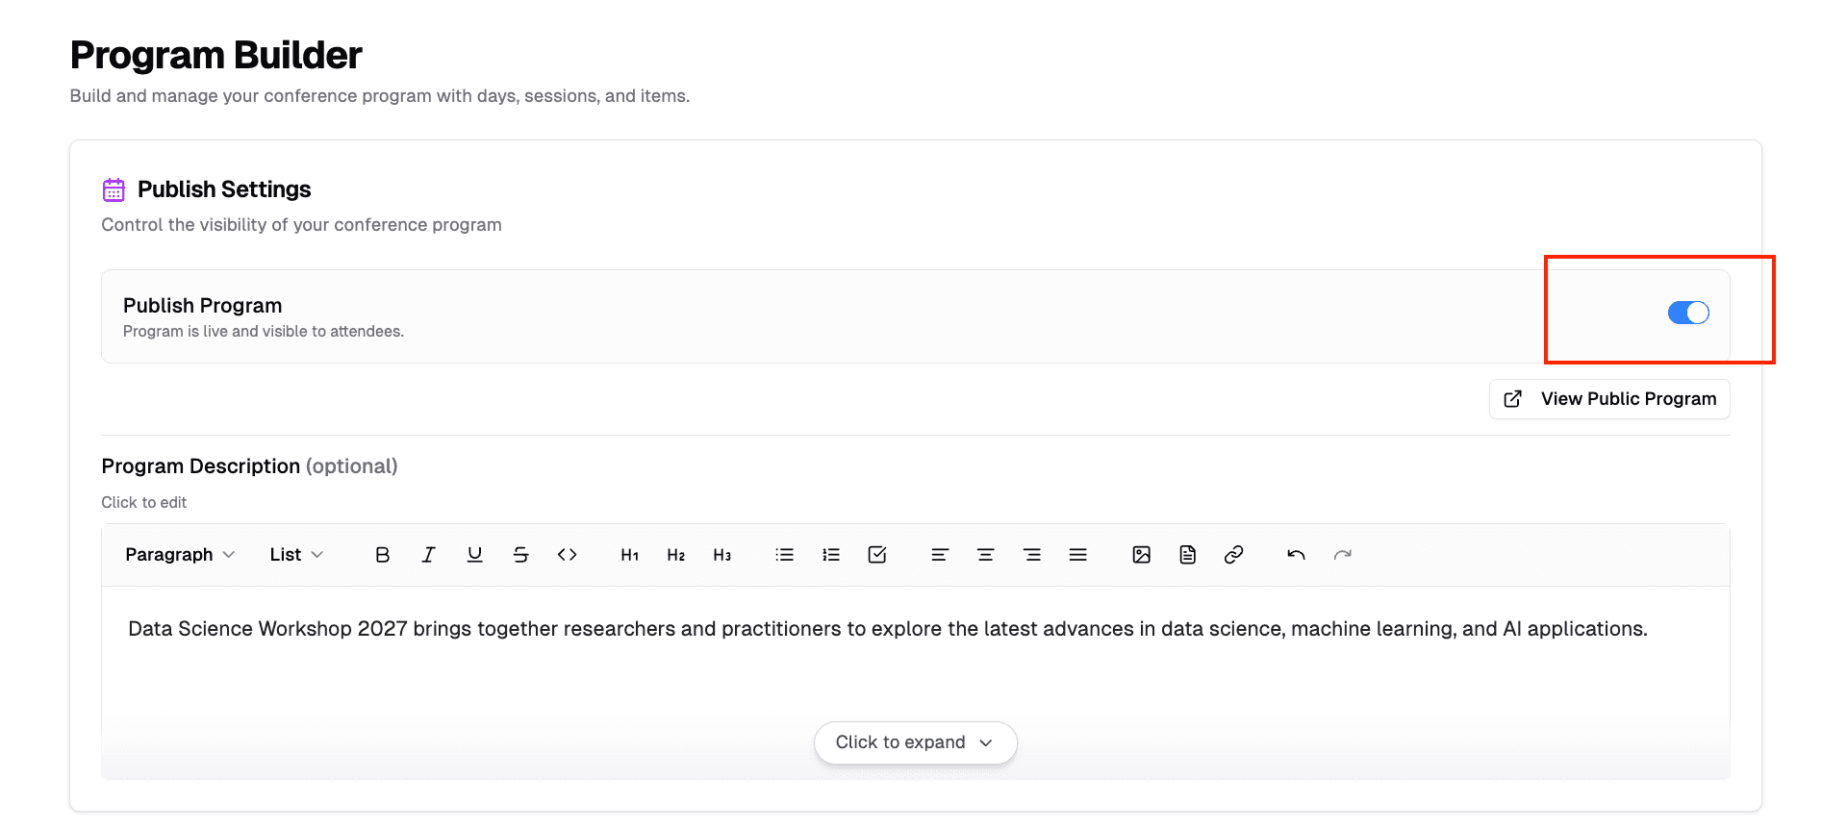The image size is (1822, 829).
Task: Insert a checklist item
Action: click(877, 554)
